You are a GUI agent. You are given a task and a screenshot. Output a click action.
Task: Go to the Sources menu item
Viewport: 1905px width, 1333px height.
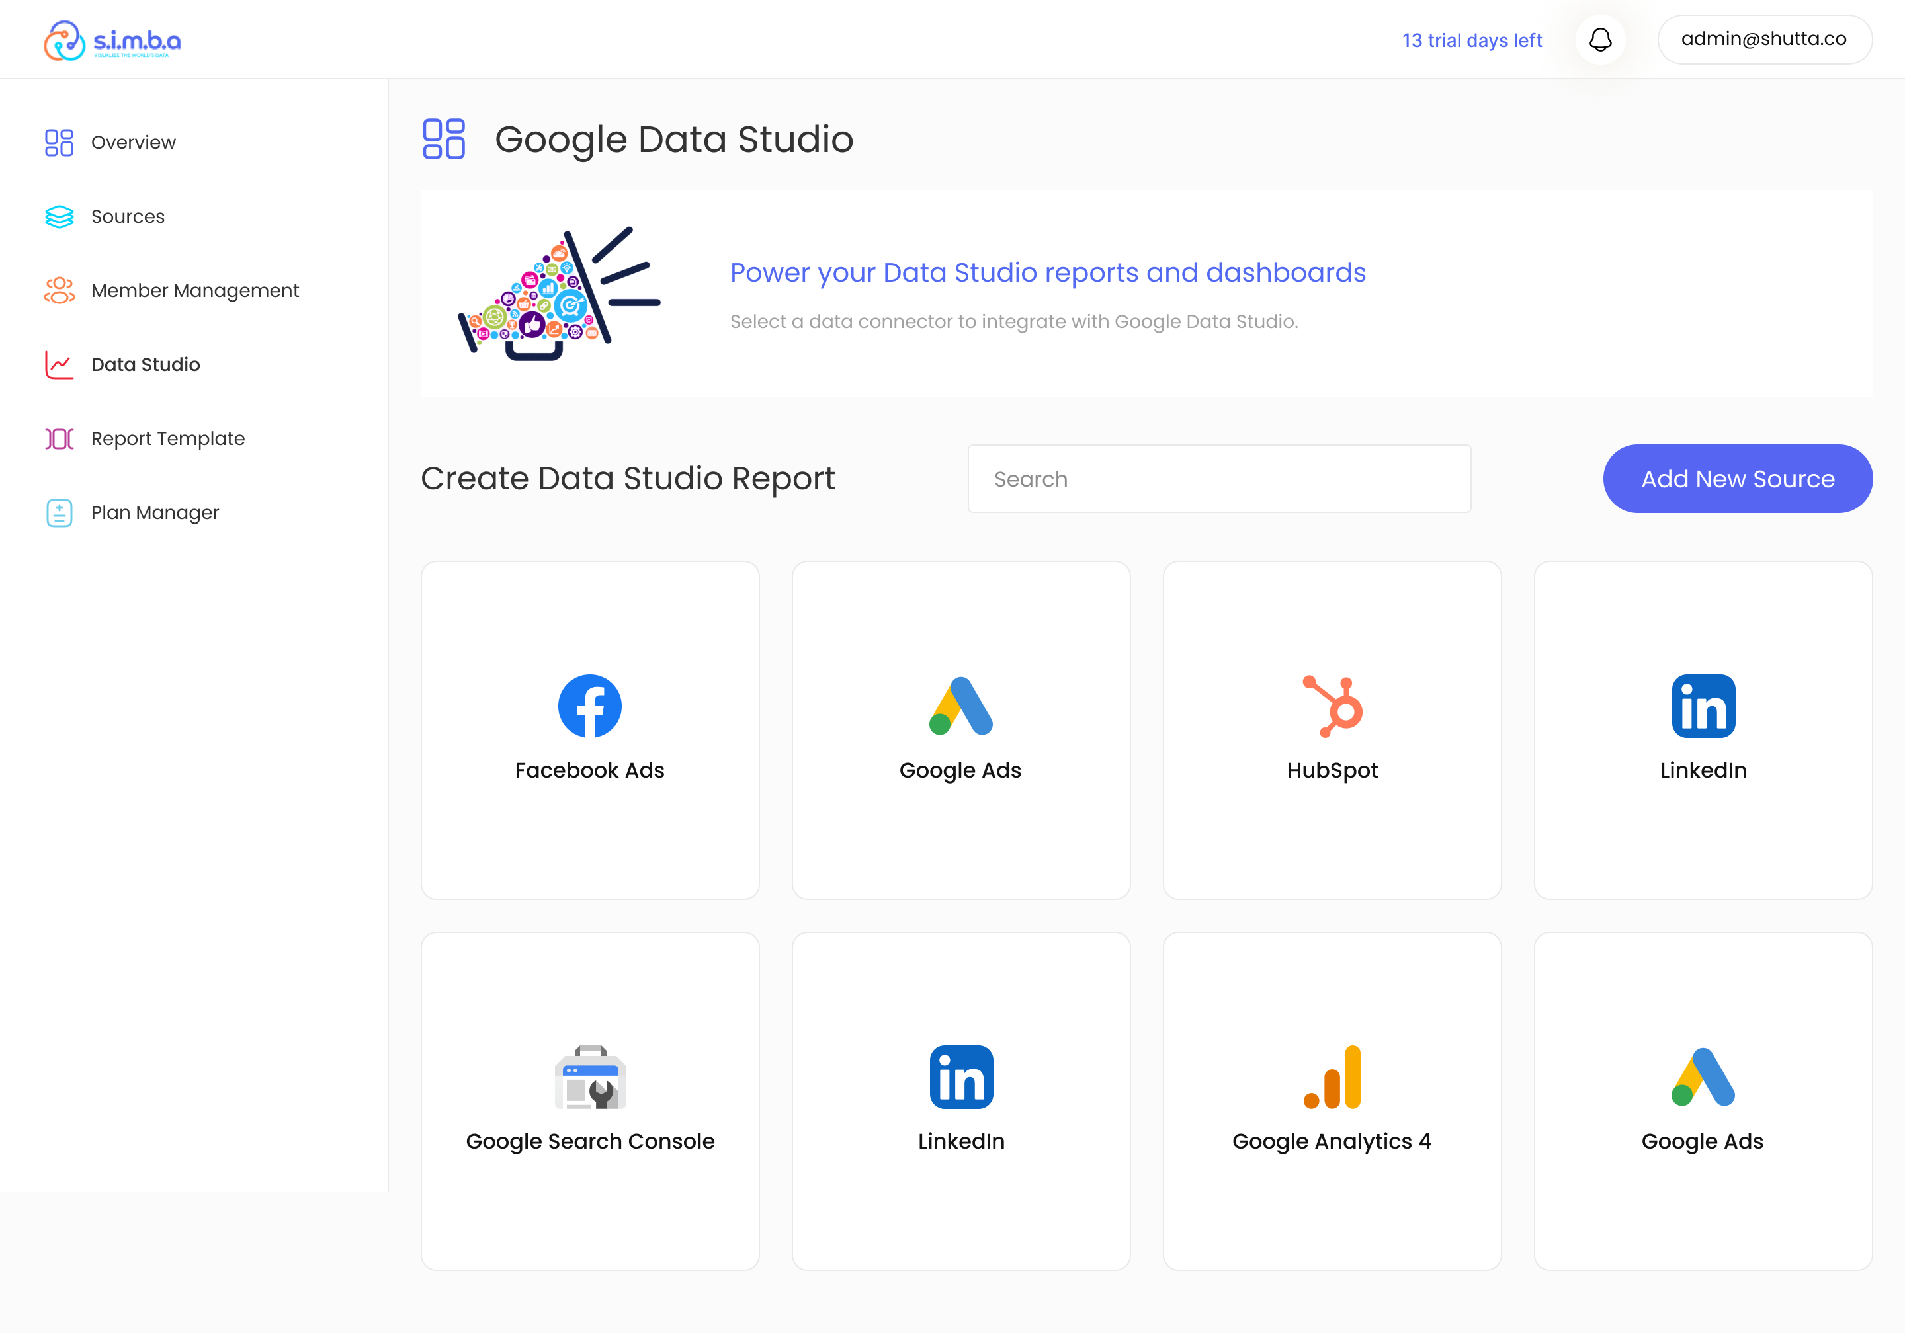(128, 216)
